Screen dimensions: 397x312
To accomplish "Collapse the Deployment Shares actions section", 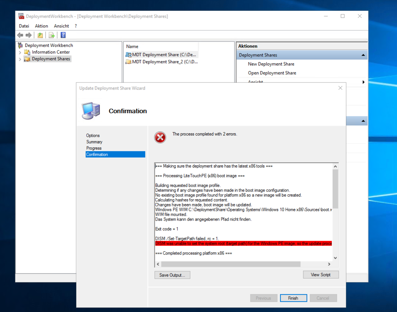I will click(363, 55).
